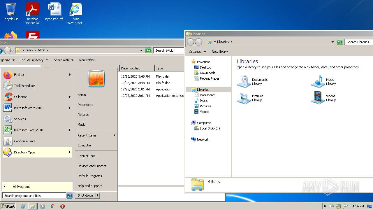
Task: Click the volume speaker tray icon
Action: (331, 206)
